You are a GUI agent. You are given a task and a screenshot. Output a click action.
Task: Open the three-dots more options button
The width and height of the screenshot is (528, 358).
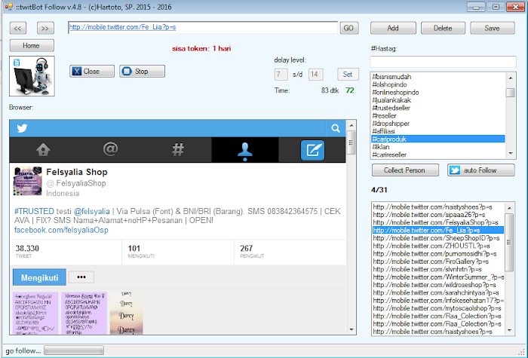(81, 277)
